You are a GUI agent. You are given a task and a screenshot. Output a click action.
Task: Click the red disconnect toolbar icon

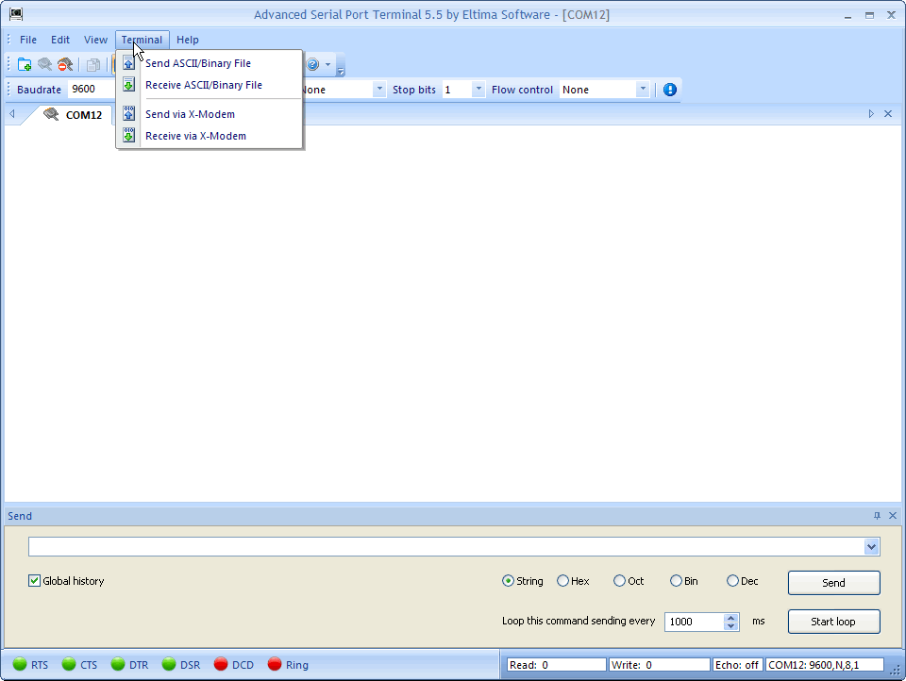coord(64,64)
